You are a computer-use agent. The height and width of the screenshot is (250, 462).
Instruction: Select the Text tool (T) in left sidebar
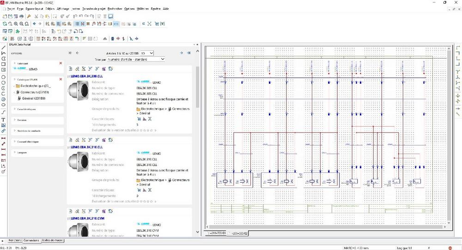pyautogui.click(x=3, y=120)
